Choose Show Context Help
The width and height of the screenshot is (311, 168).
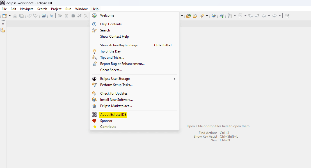click(x=134, y=37)
